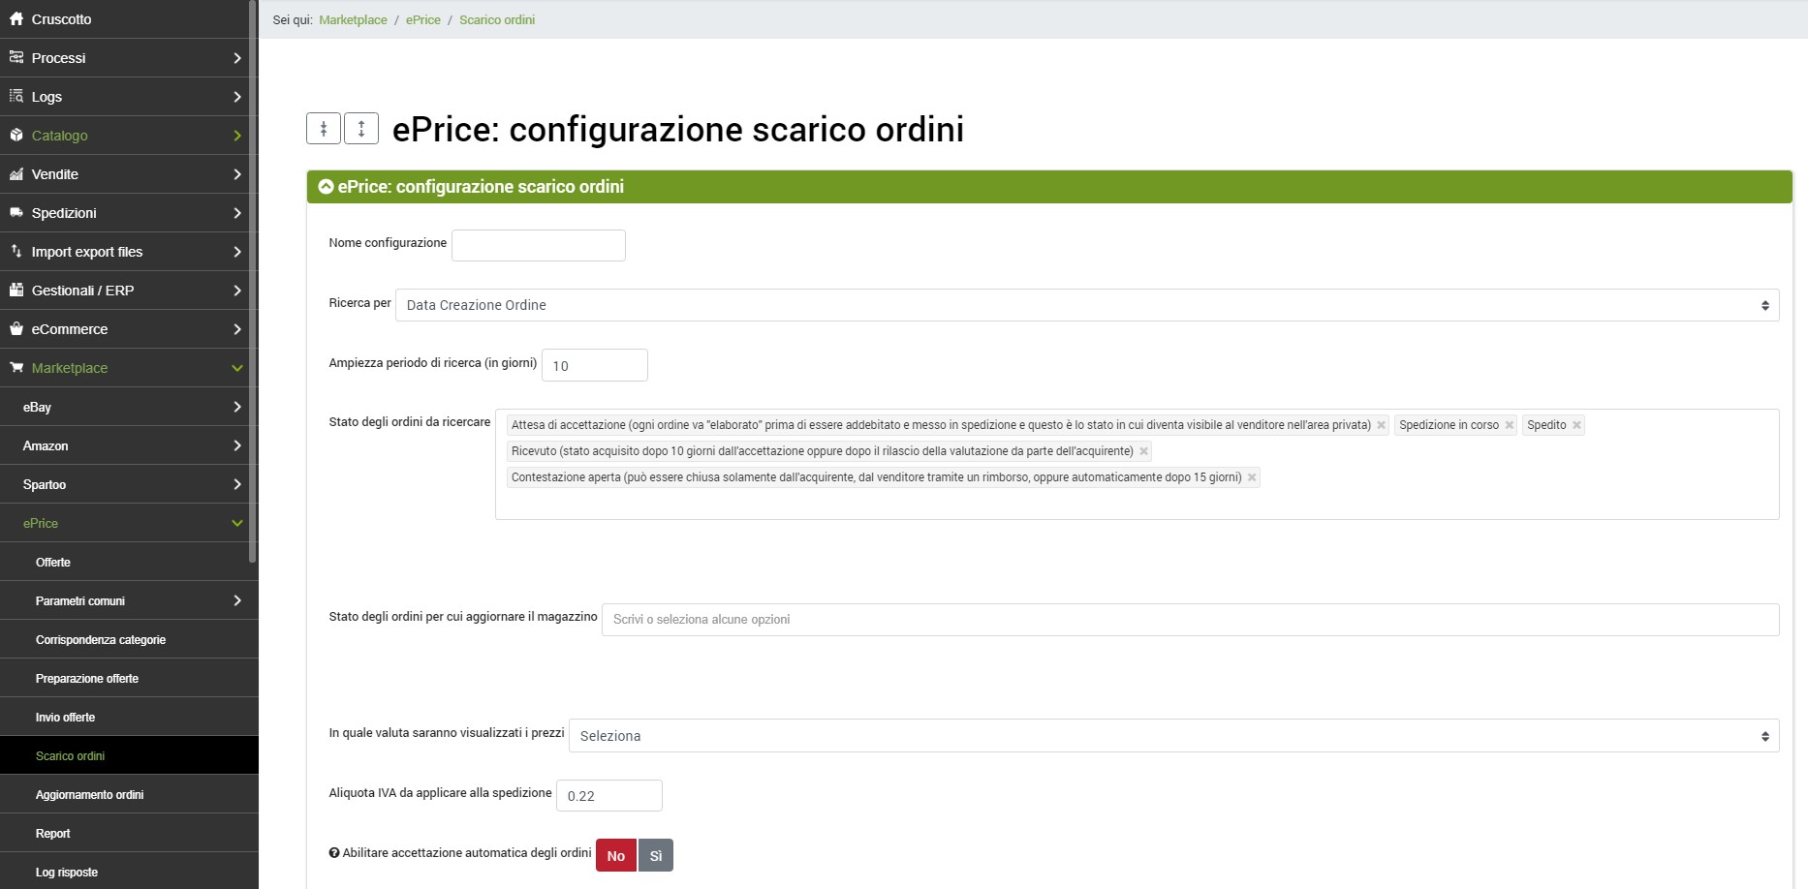This screenshot has height=889, width=1808.
Task: Click the chevron icon in green panel header
Action: [x=326, y=187]
